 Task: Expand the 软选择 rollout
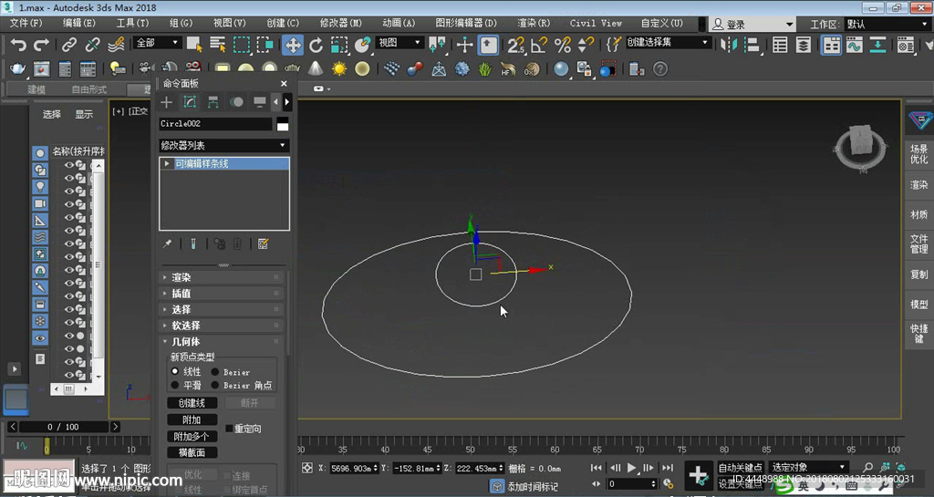221,326
